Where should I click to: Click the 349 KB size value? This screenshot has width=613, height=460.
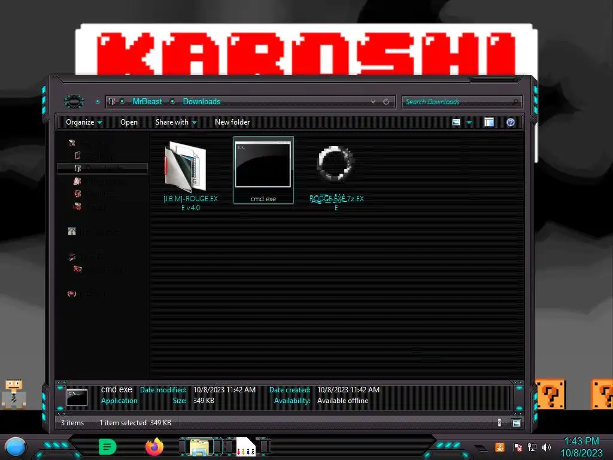(x=204, y=401)
